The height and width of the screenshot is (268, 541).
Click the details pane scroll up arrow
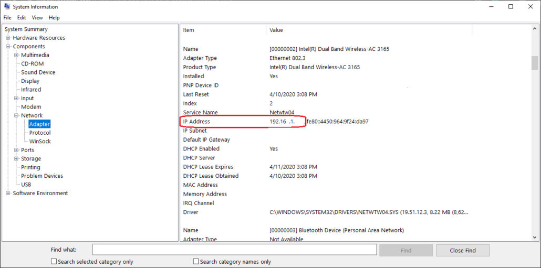[535, 28]
